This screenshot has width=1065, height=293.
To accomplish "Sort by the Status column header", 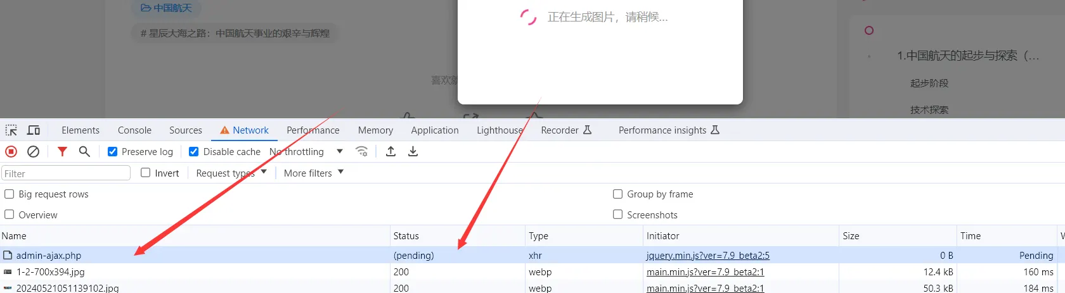I will (x=458, y=236).
